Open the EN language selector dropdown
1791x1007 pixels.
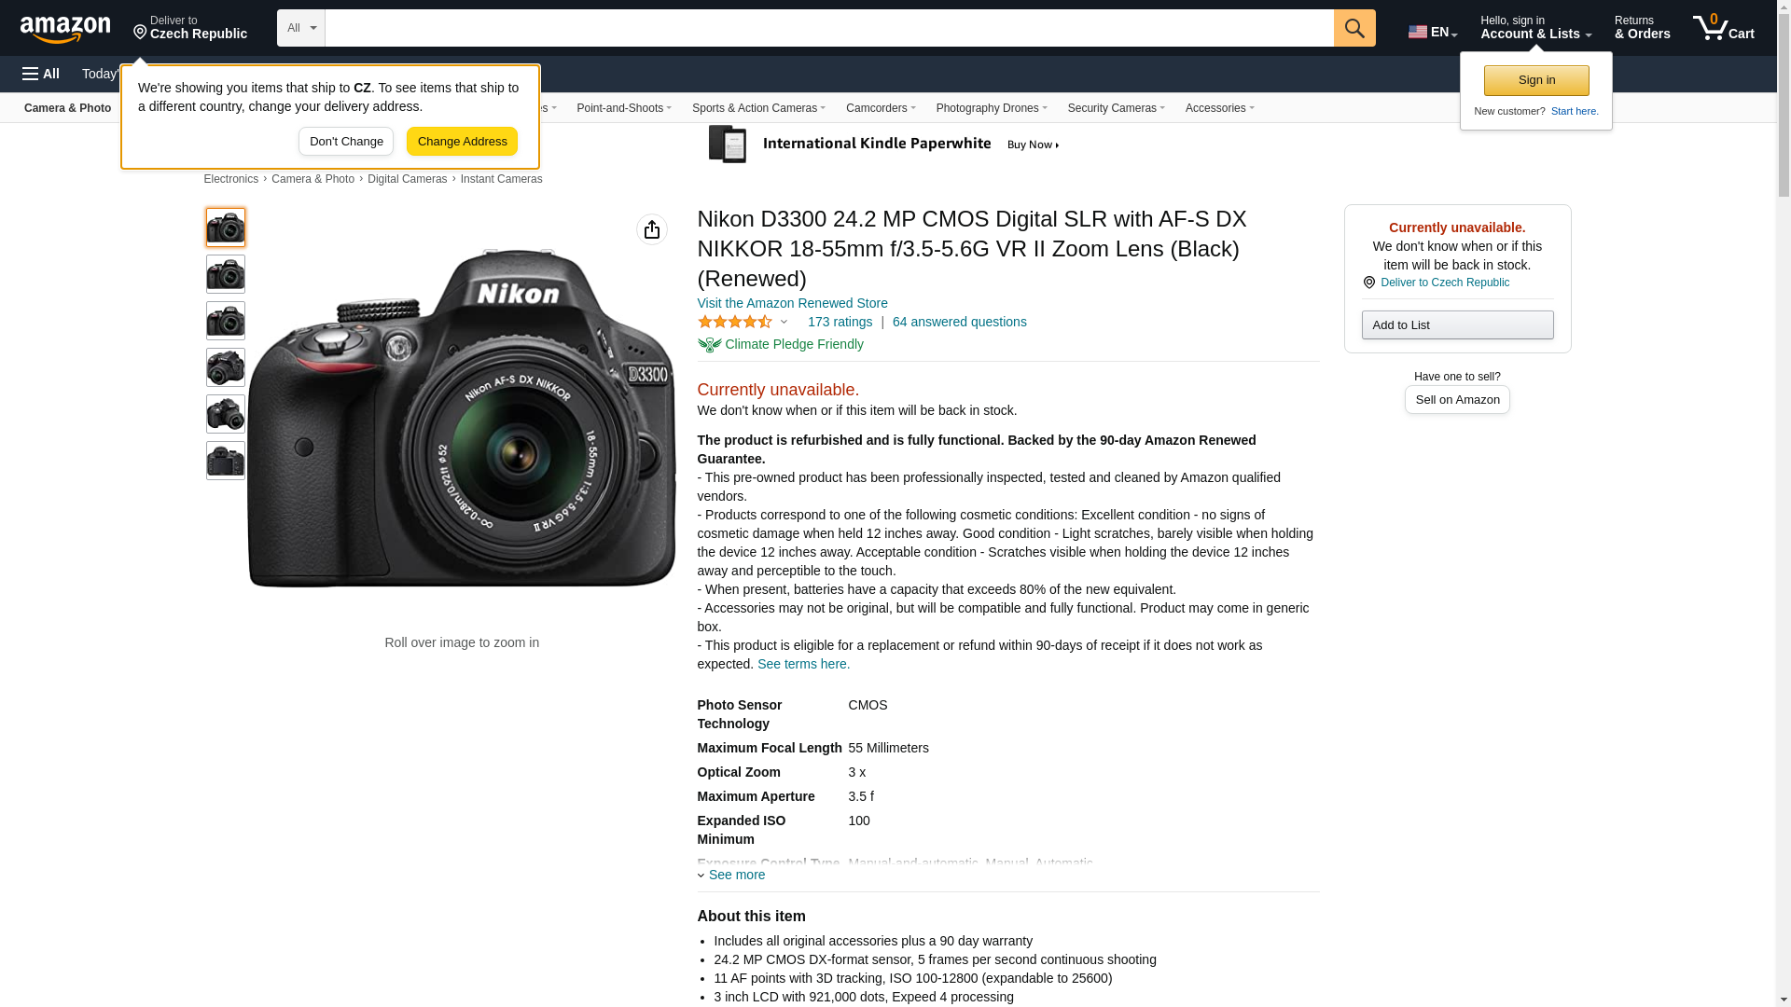click(1432, 32)
